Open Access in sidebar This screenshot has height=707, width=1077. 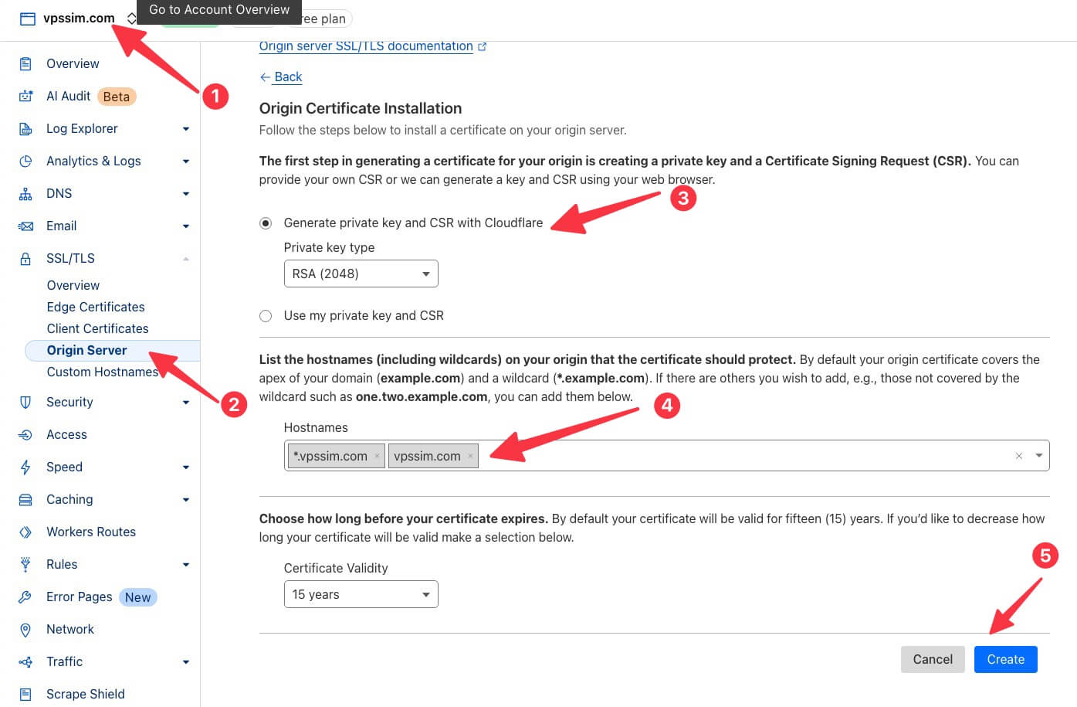[66, 434]
